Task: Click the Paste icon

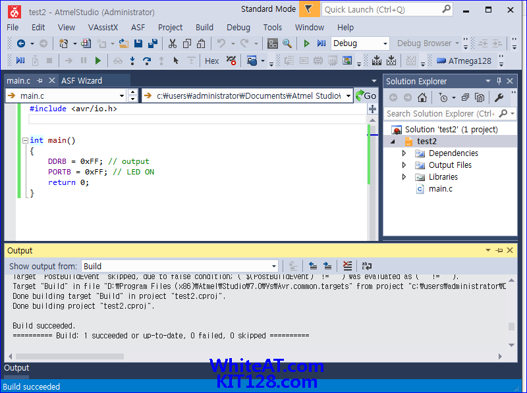Action: (x=201, y=43)
